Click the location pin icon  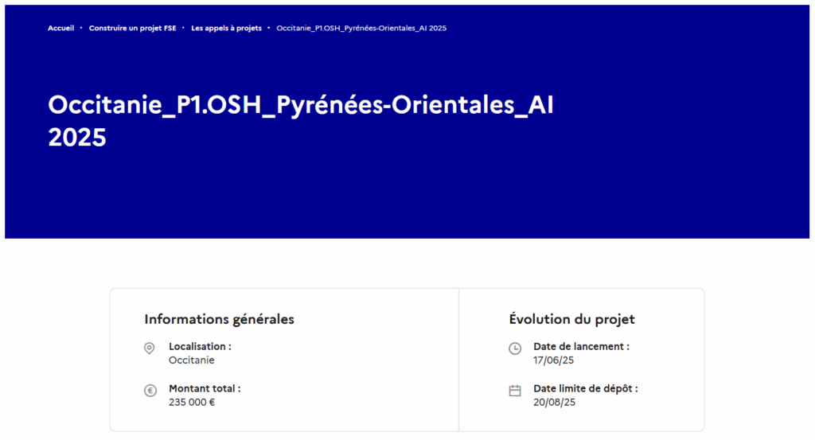[149, 348]
